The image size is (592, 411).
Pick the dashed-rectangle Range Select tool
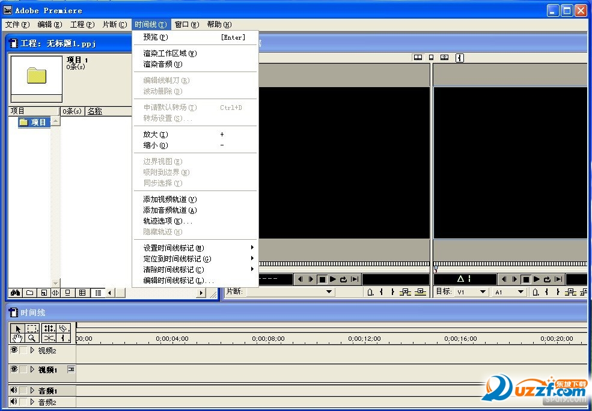pos(32,329)
